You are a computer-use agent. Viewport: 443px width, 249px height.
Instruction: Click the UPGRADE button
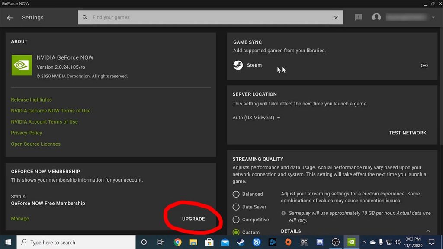193,219
